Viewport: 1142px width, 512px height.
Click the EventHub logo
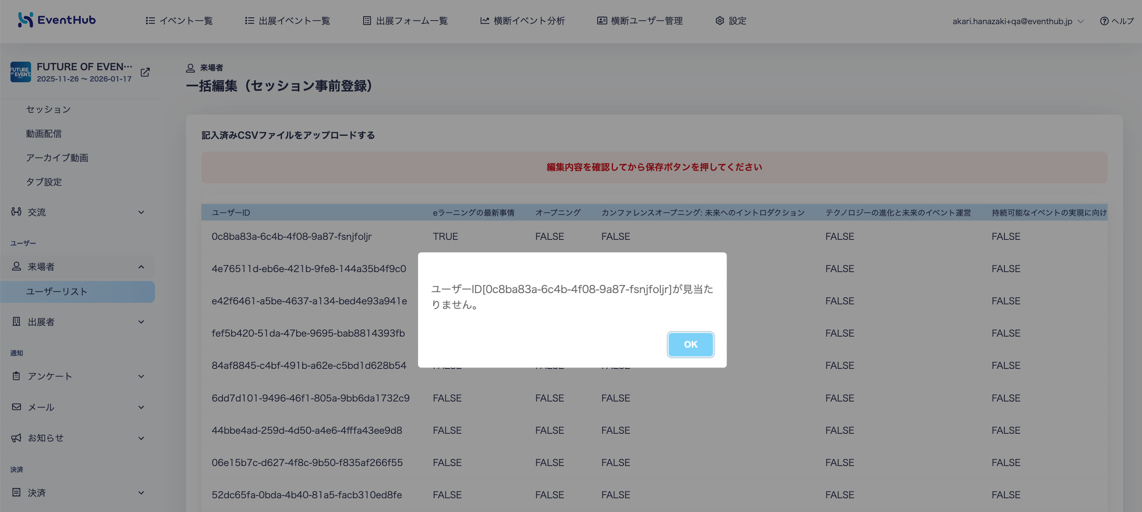[x=57, y=20]
